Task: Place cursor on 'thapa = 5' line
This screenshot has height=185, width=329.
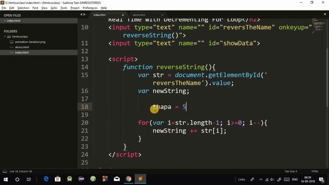Action: 169,107
